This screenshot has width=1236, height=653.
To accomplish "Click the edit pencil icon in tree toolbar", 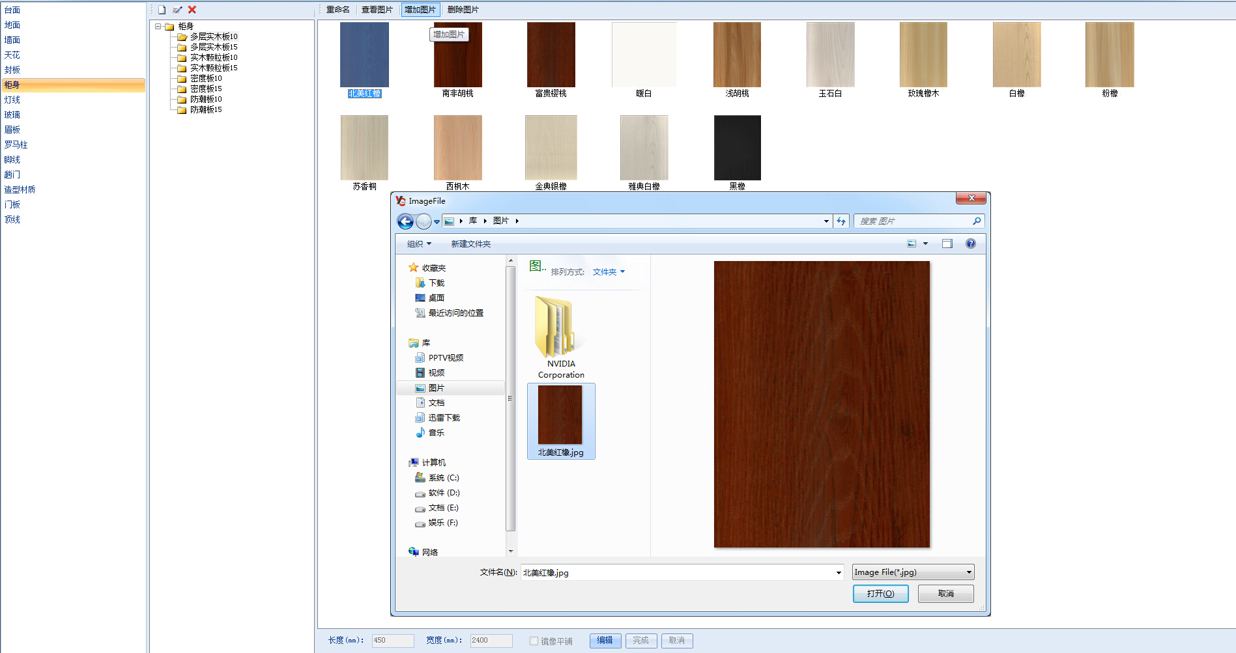I will (177, 10).
